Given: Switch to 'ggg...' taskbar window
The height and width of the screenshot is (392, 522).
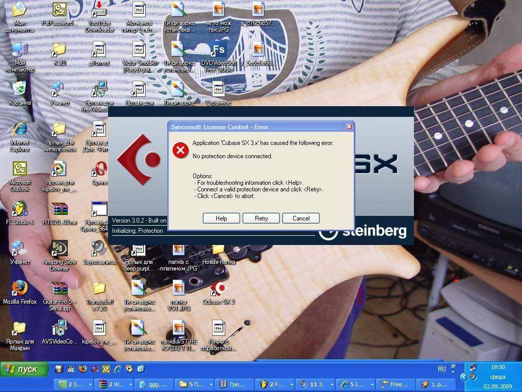Looking at the screenshot, I should 154,384.
